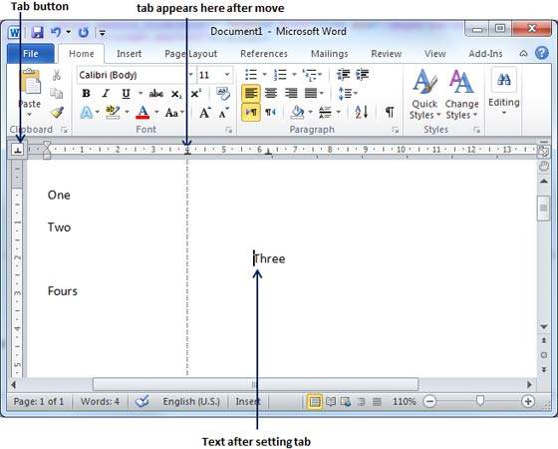Click the Format Painter brush icon

(57, 112)
